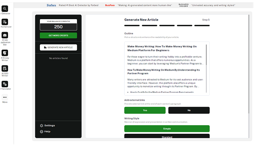Click the first step progress bar segment
254x145 pixels.
(x=132, y=26)
